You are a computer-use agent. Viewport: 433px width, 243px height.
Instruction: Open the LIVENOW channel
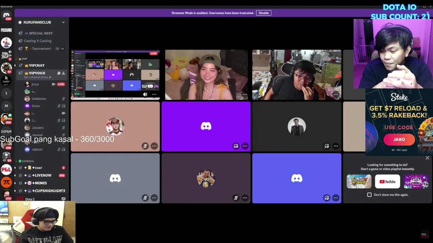tap(41, 175)
